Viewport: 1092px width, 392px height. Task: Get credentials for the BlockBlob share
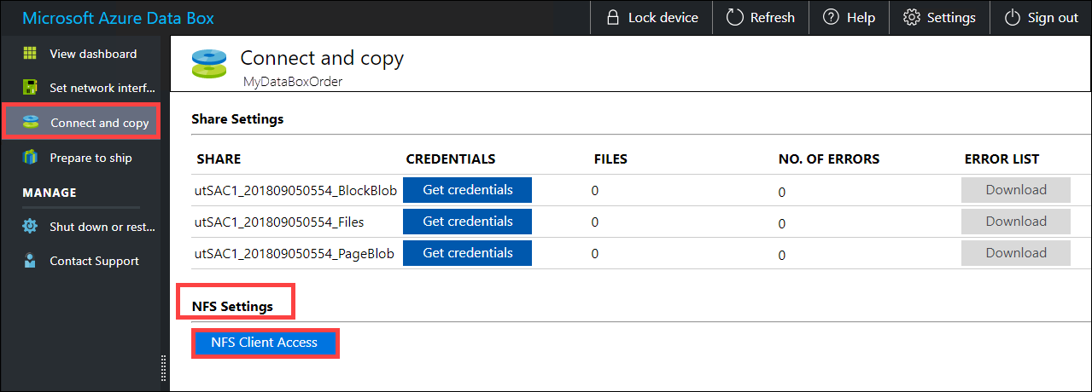[x=468, y=190]
